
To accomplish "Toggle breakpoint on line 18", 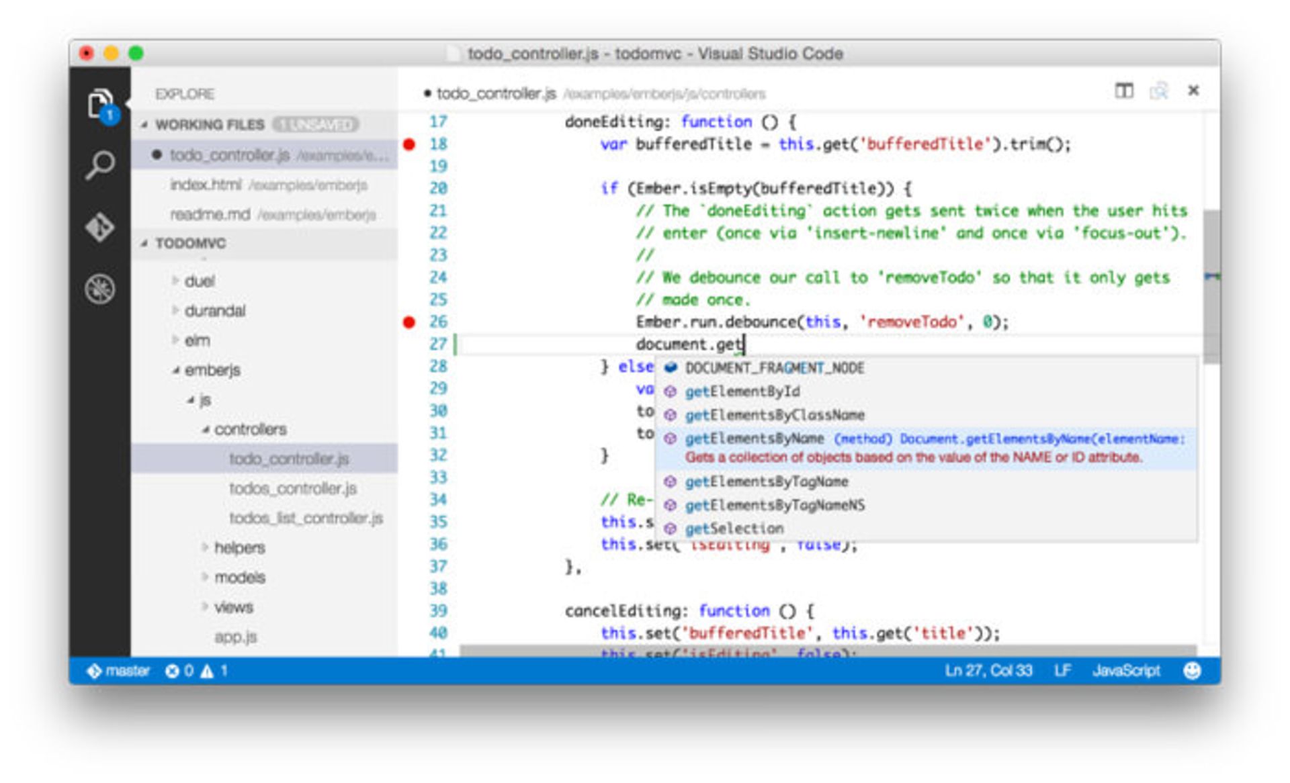I will (x=409, y=144).
